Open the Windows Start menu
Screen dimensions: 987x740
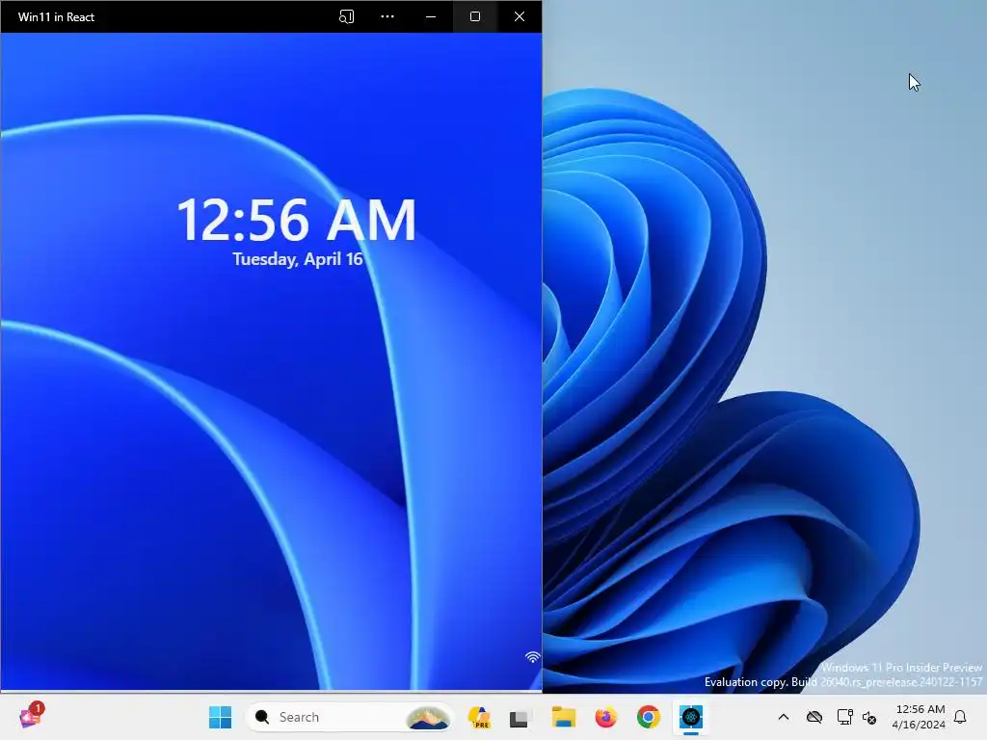tap(220, 717)
